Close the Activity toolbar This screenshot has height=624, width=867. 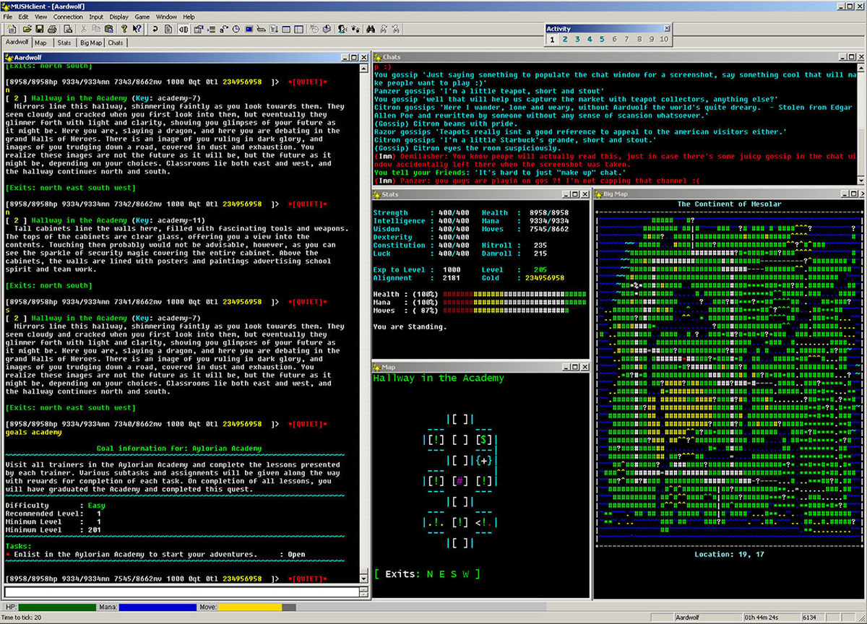(x=668, y=29)
